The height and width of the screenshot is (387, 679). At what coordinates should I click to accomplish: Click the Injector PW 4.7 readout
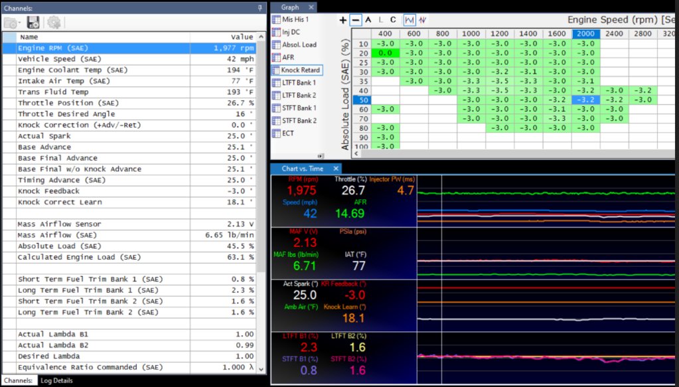tap(406, 191)
